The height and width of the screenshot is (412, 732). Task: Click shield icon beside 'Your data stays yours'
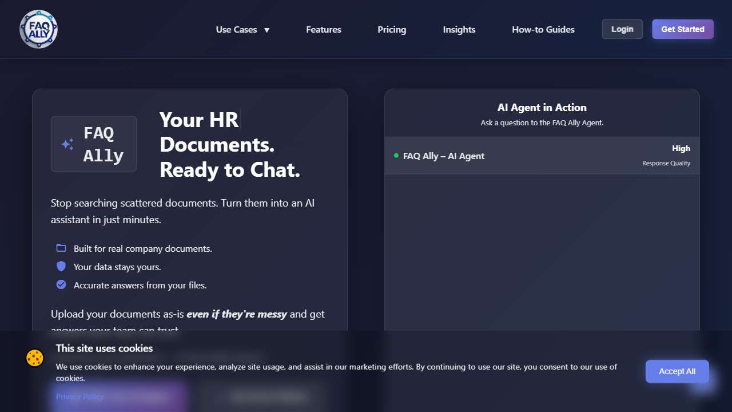(x=61, y=267)
